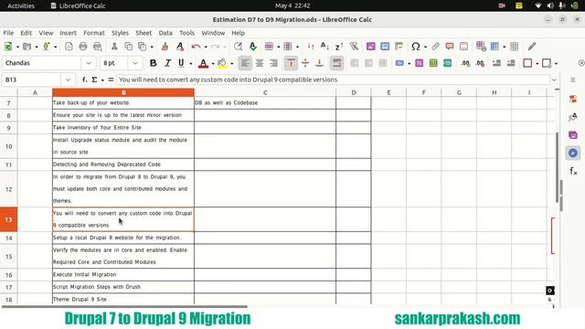The height and width of the screenshot is (329, 585).
Task: Click the Insert Chart icon
Action: click(x=385, y=47)
